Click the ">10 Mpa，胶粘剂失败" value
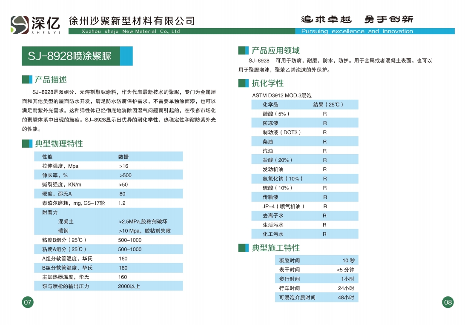476x336 pixels. click(x=145, y=231)
